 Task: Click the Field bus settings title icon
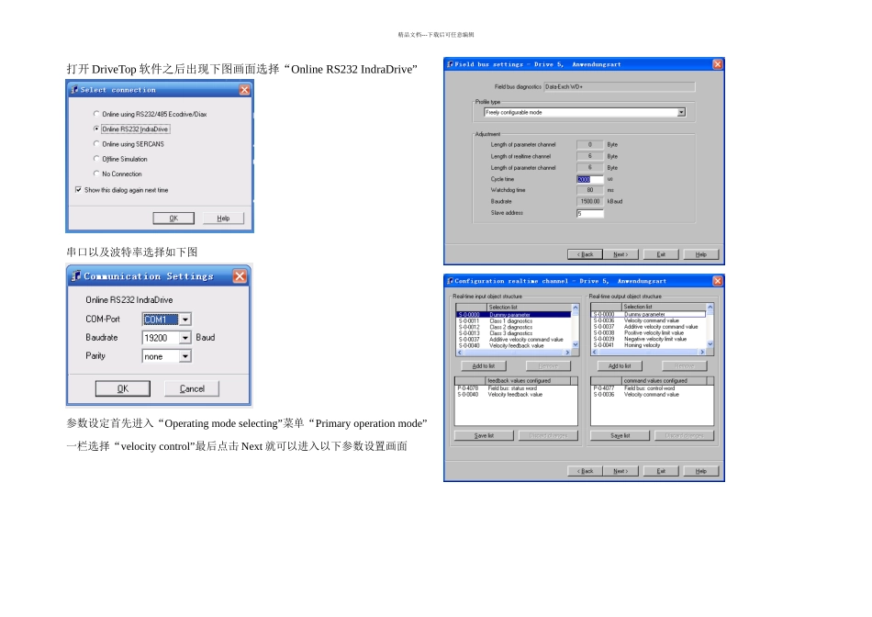pos(450,64)
